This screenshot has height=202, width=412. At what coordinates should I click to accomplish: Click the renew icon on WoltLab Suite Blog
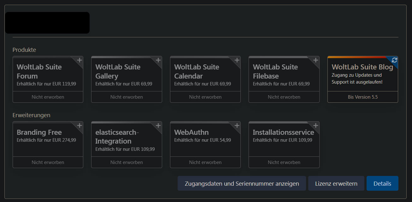point(394,60)
